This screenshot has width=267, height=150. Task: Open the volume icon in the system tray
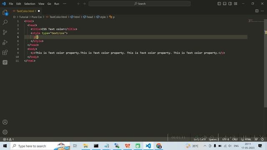pos(230,146)
